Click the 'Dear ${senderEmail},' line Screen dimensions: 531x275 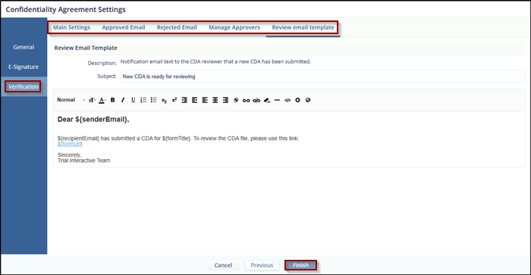(x=93, y=120)
